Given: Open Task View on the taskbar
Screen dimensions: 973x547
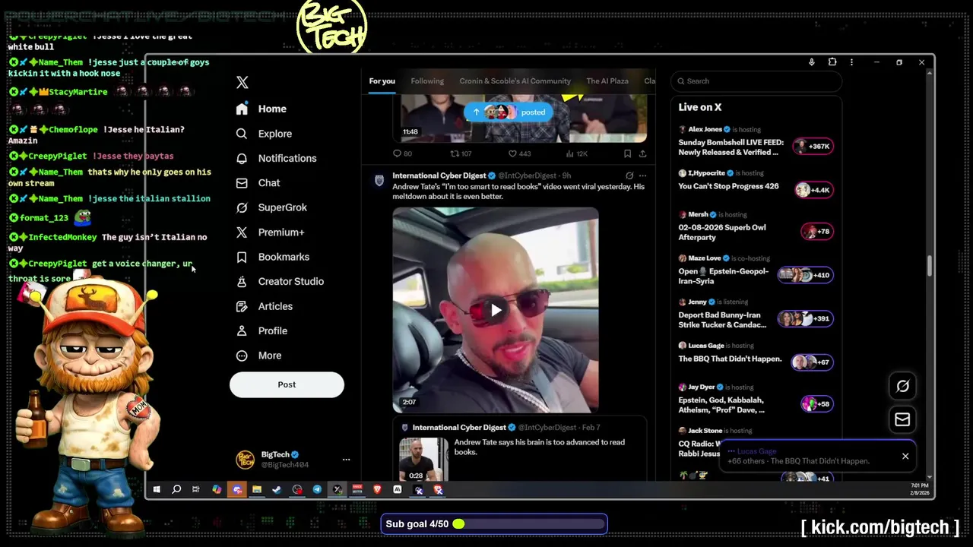Looking at the screenshot, I should pos(196,490).
